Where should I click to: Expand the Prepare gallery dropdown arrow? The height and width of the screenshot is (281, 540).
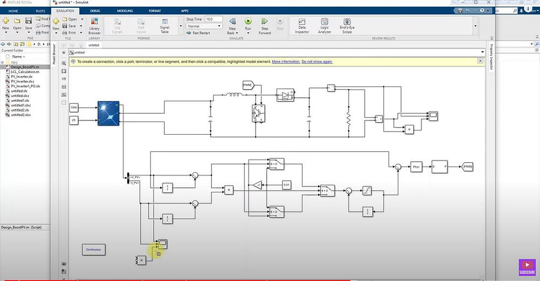[181, 26]
